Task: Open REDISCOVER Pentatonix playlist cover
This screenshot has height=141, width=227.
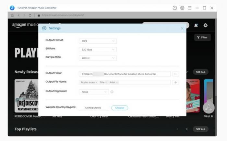Action: click(27, 96)
